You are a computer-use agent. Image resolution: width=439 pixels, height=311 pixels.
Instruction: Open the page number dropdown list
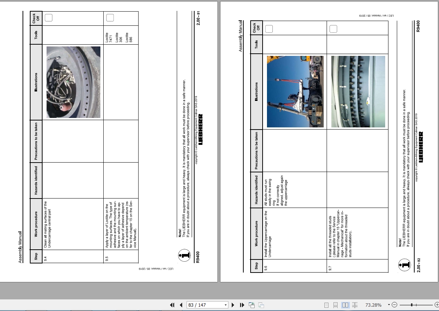[x=226, y=305]
